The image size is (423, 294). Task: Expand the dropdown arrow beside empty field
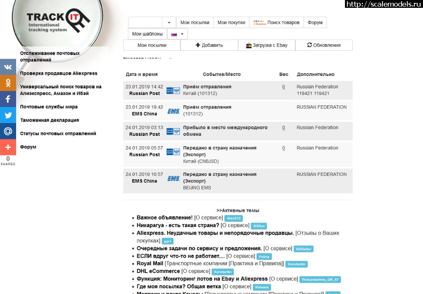click(x=169, y=23)
